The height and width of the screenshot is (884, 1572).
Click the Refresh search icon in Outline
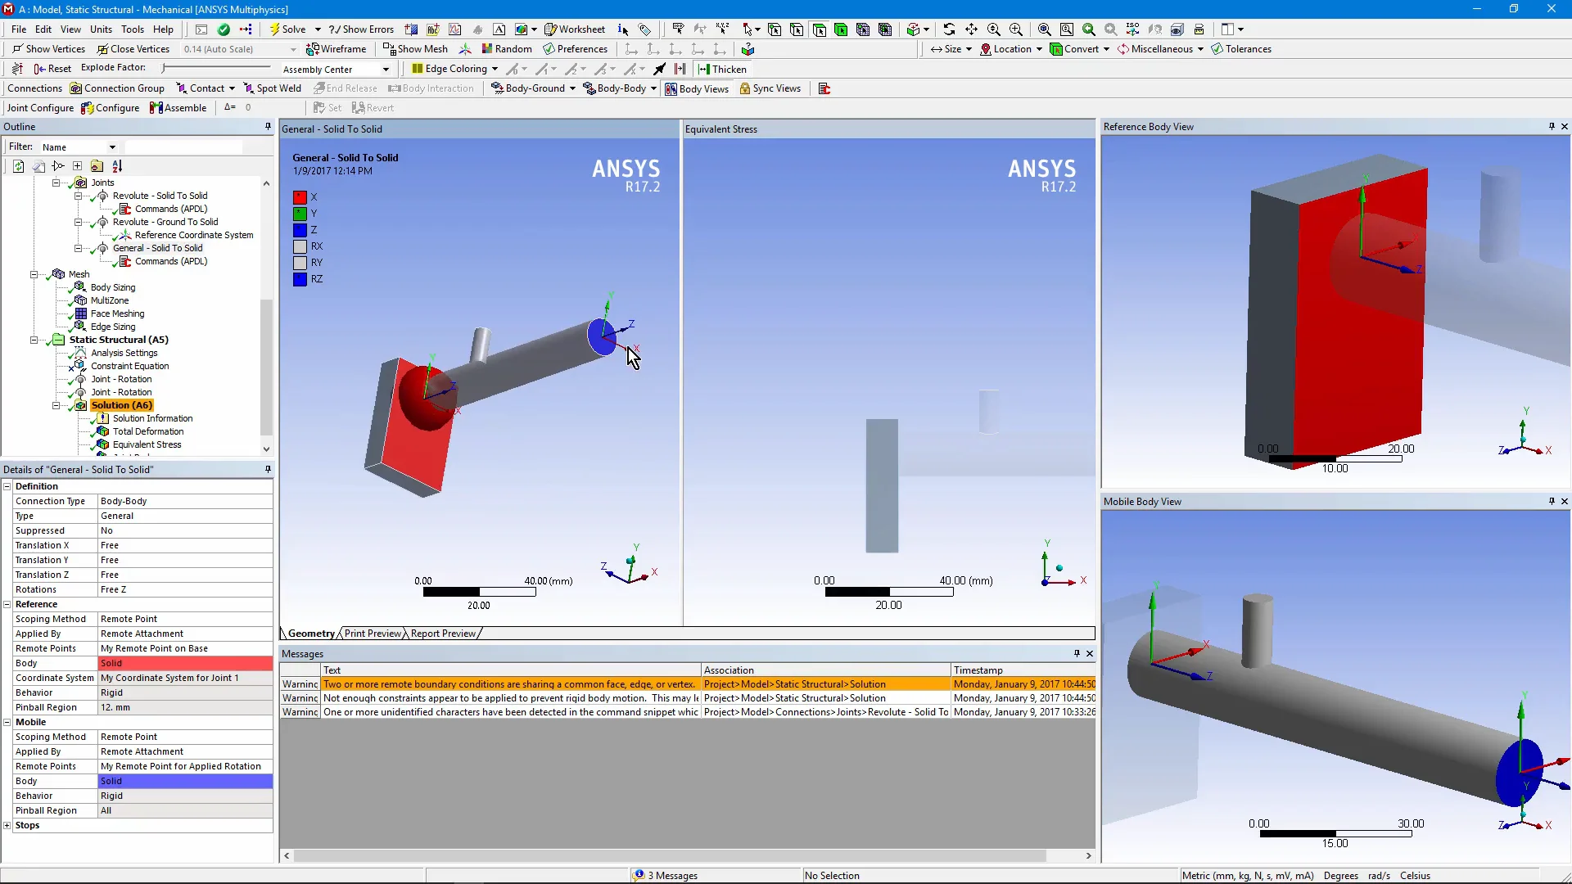pos(18,166)
